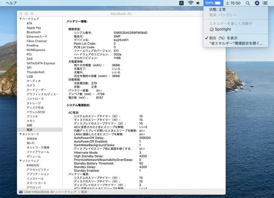Viewport: 274px width, 198px height.
Task: Open the ヘルプ menu
Action: [11, 3]
